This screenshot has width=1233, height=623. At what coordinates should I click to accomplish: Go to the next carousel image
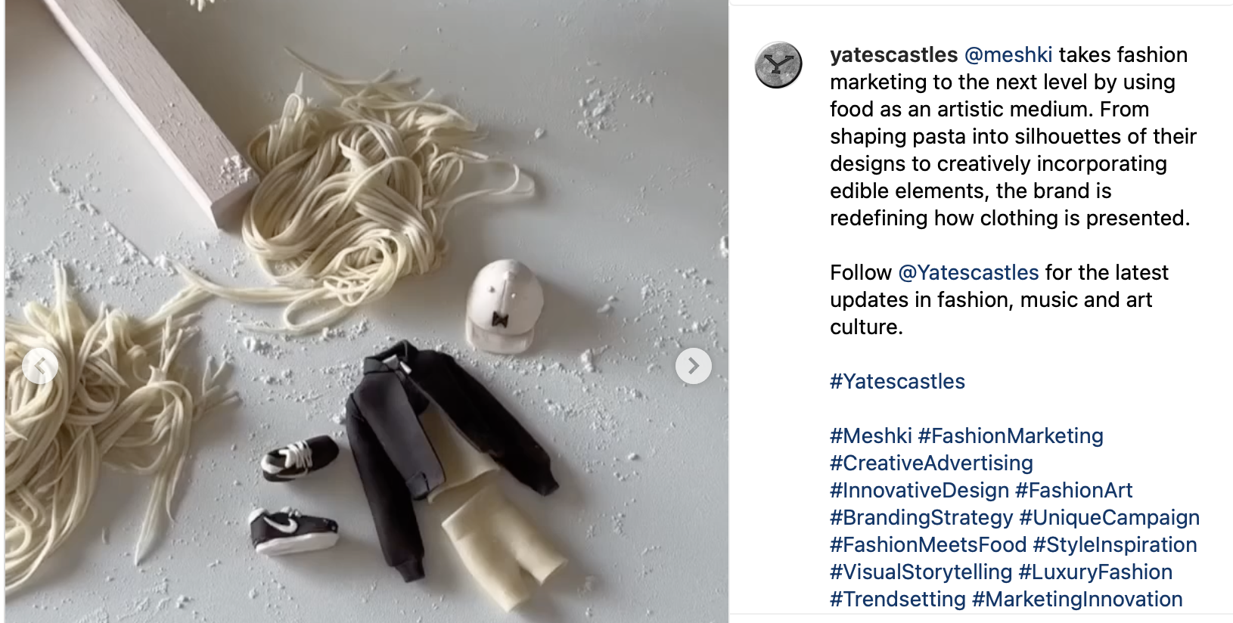point(693,366)
